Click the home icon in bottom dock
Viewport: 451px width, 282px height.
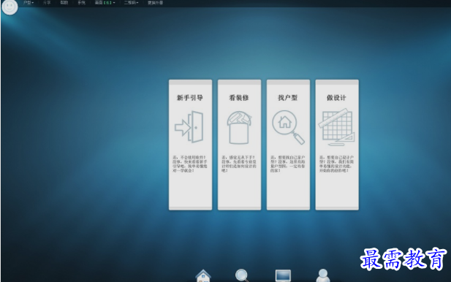pos(203,275)
